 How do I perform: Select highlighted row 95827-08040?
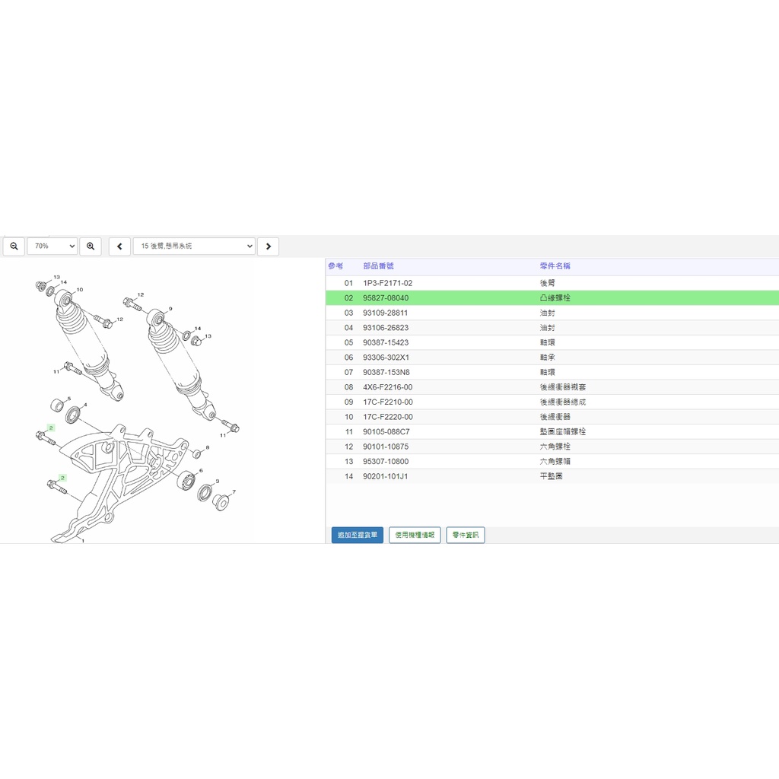(552, 298)
